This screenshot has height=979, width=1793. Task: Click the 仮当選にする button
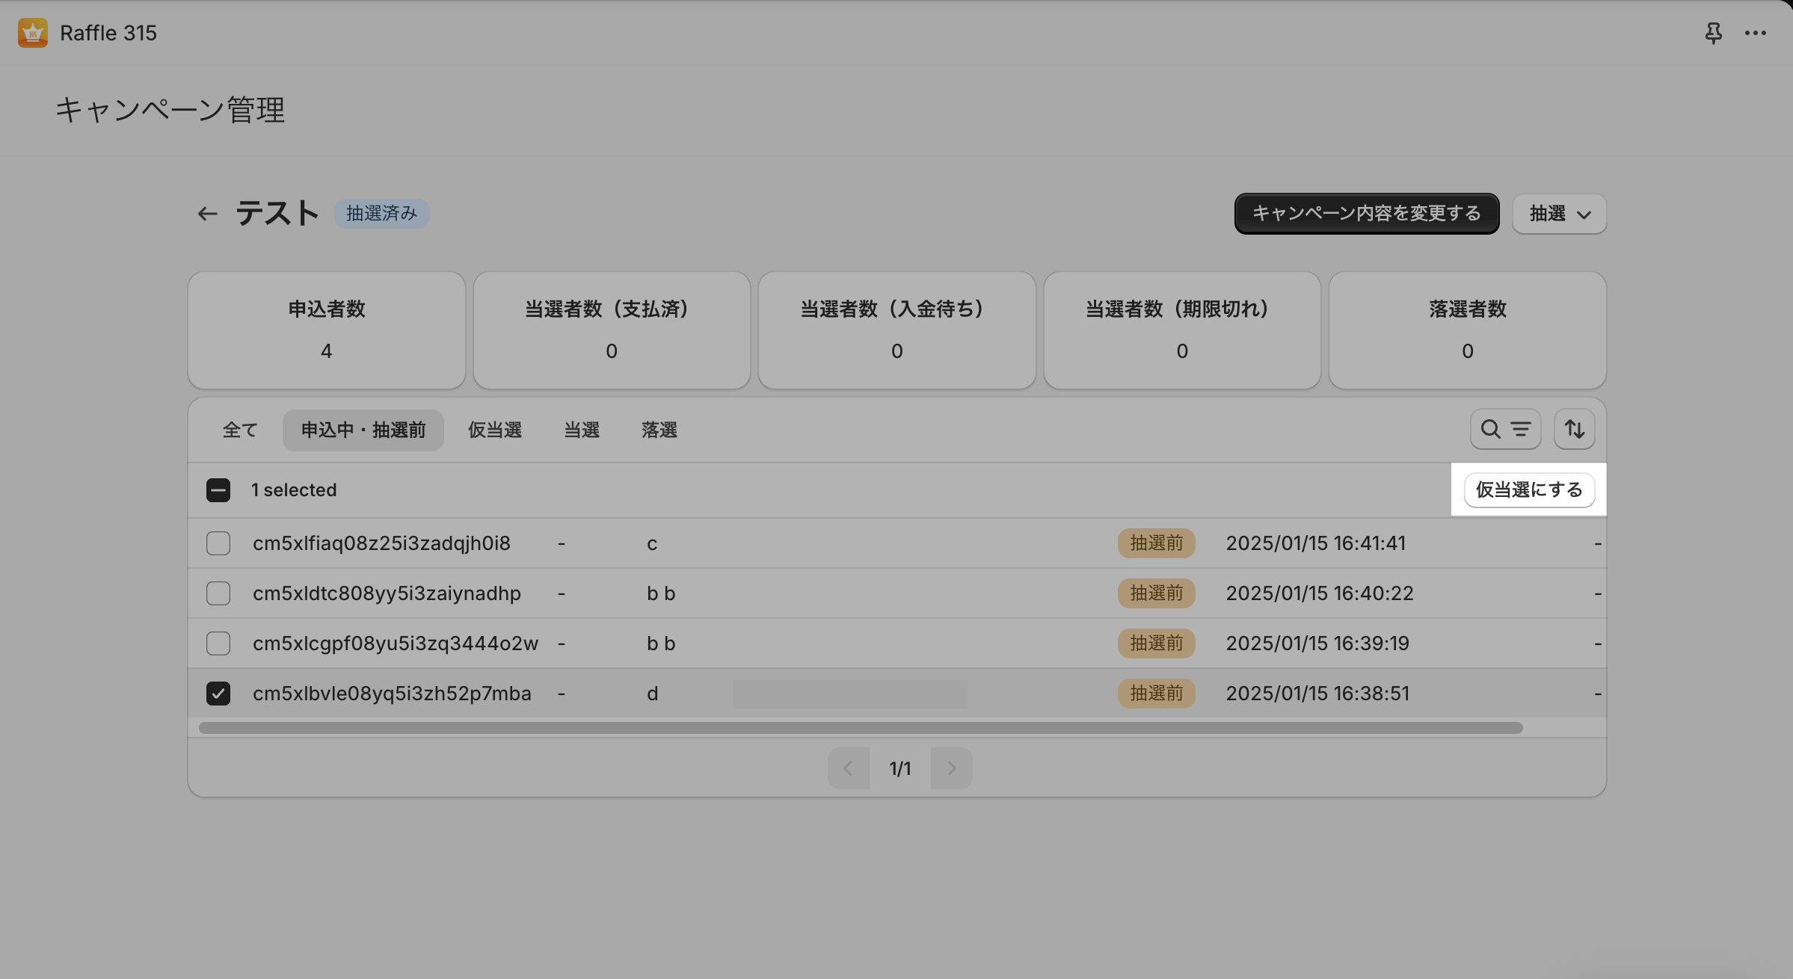pos(1528,490)
